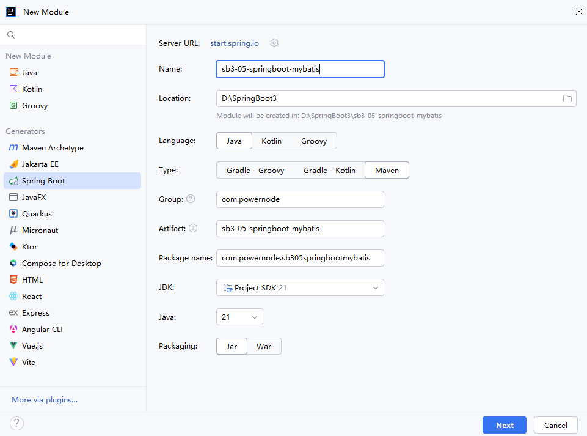Click the Next button

505,425
